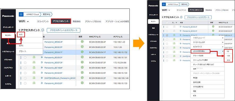This screenshot has height=101, width=235.
Task: Select 15分 LED blink duration
Action: (x=228, y=56)
